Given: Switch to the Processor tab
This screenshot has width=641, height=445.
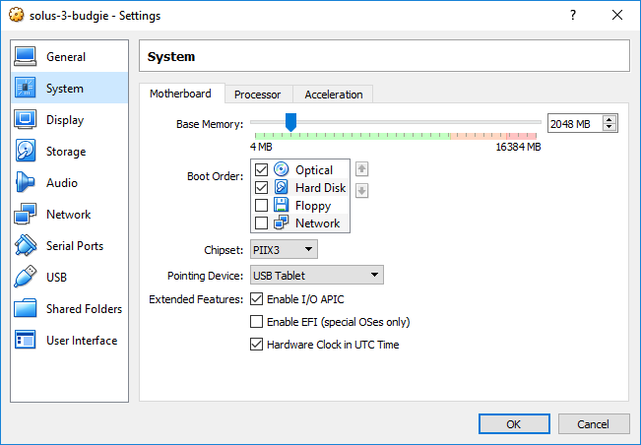Looking at the screenshot, I should [258, 95].
